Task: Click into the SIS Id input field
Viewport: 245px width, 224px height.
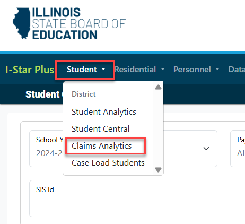Action: point(137,199)
